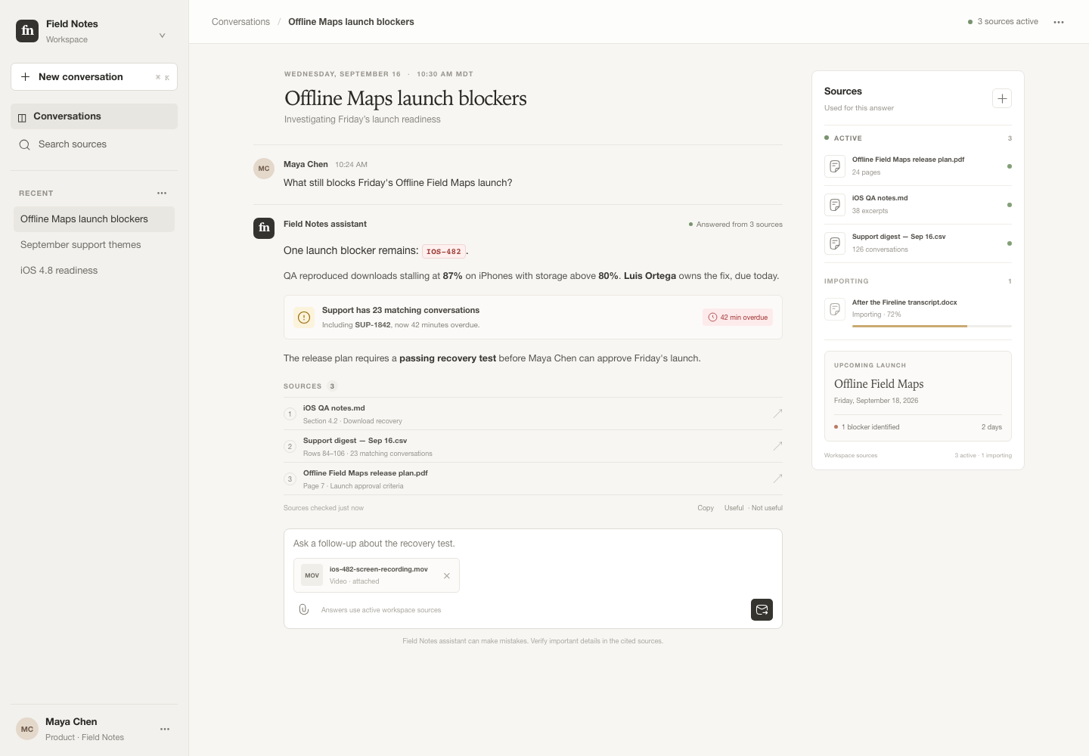Open iOS QA notes.md source document icon
The height and width of the screenshot is (756, 1089).
pos(835,205)
